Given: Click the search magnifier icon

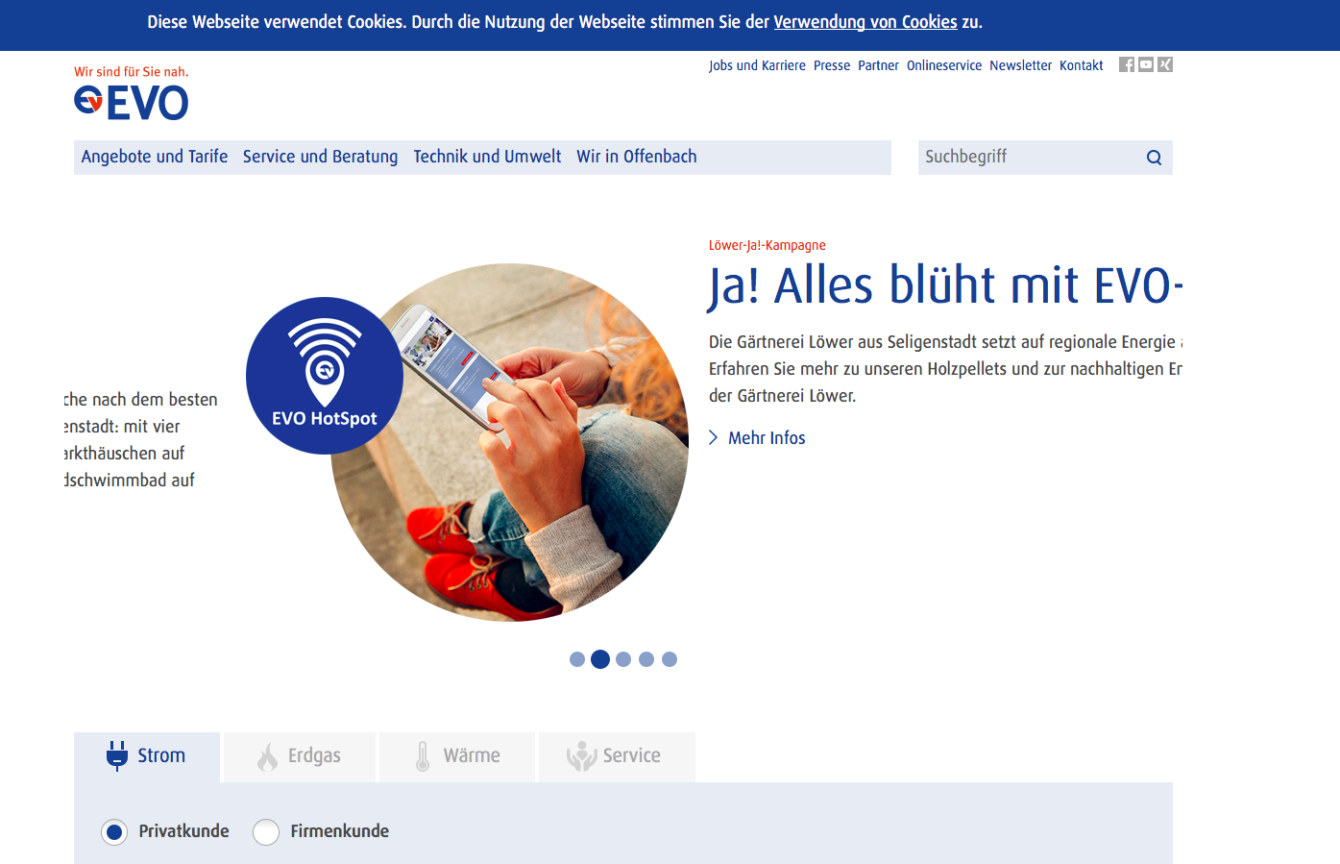Looking at the screenshot, I should (1154, 158).
